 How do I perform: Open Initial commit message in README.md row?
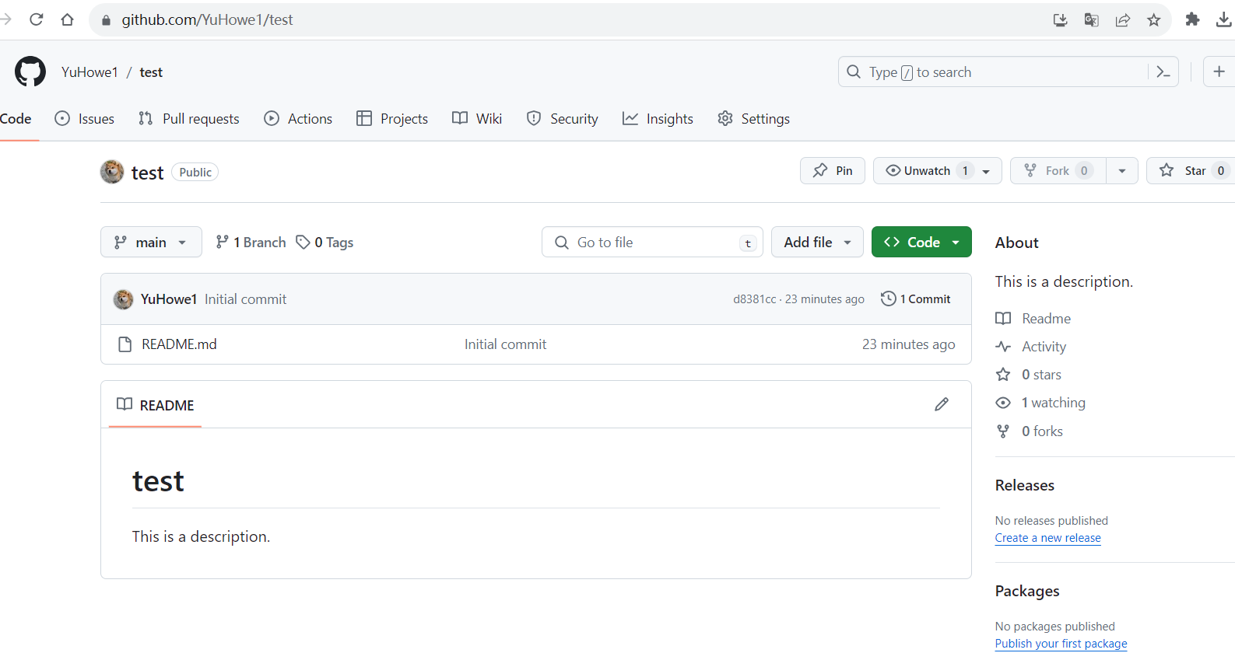[x=505, y=344]
